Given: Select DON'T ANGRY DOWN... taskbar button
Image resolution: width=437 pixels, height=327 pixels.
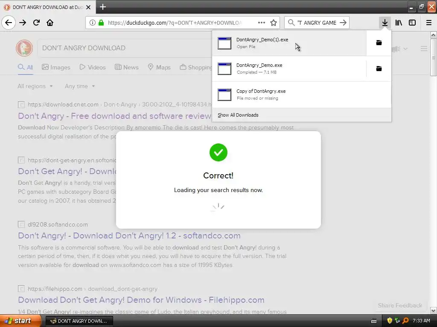Looking at the screenshot, I should pyautogui.click(x=79, y=321).
